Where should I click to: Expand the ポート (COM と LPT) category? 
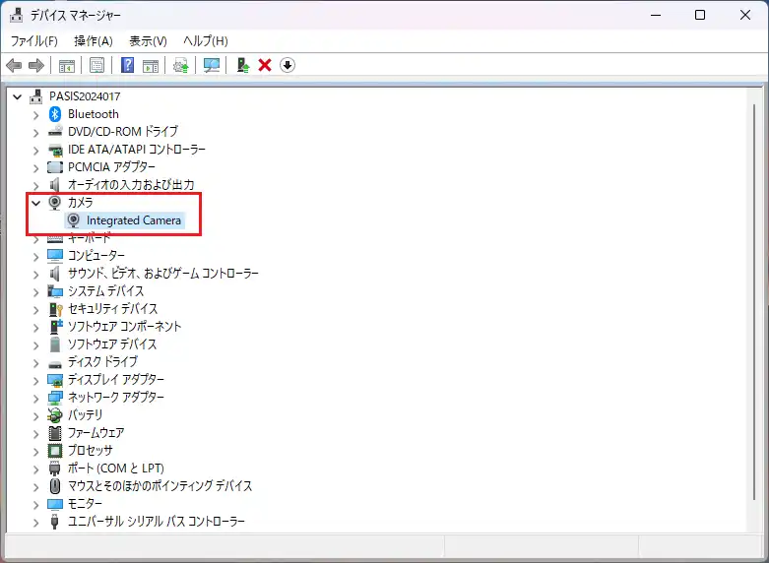pyautogui.click(x=35, y=469)
